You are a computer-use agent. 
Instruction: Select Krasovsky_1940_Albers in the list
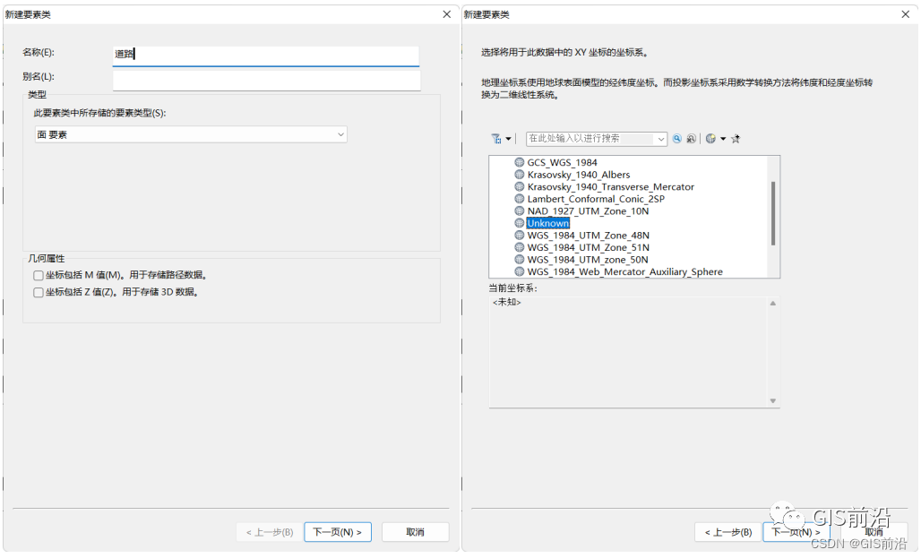click(578, 175)
